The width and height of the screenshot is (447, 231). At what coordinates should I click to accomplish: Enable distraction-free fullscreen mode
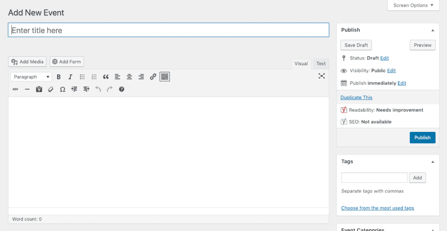point(322,76)
